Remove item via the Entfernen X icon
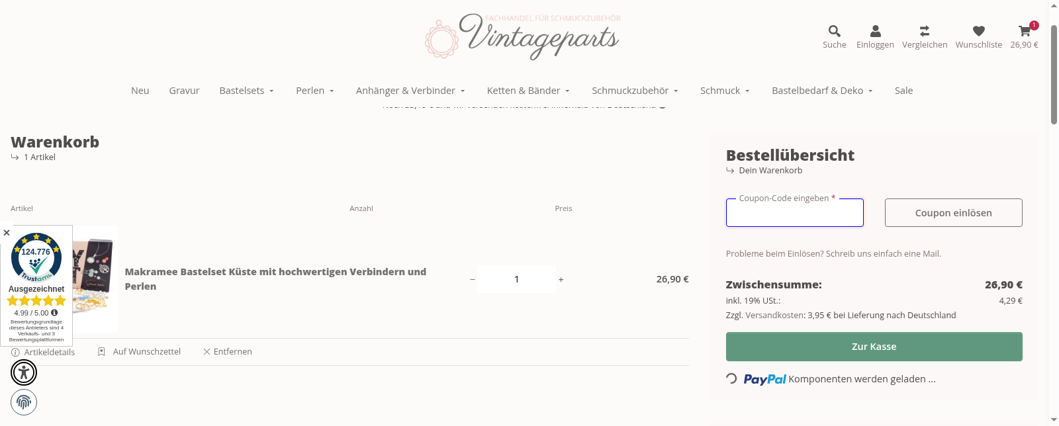1059x426 pixels. pyautogui.click(x=207, y=351)
